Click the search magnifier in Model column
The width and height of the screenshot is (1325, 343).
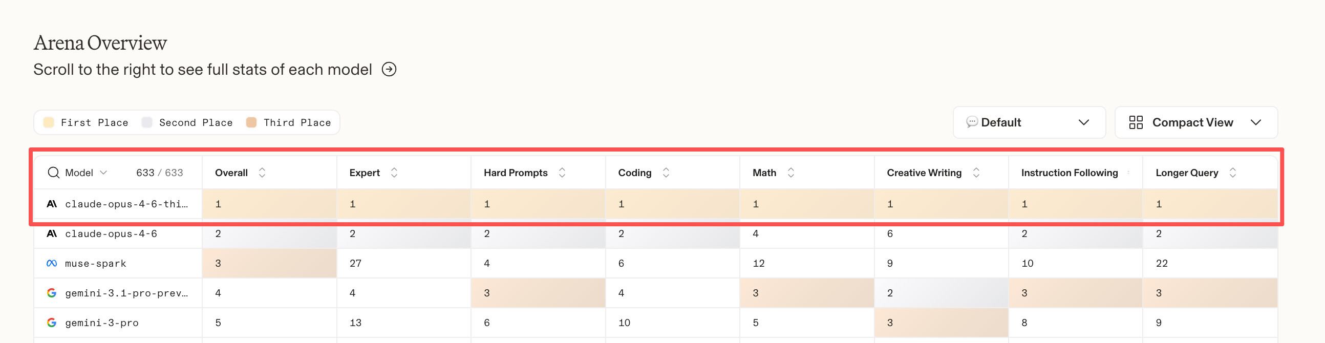tap(53, 173)
